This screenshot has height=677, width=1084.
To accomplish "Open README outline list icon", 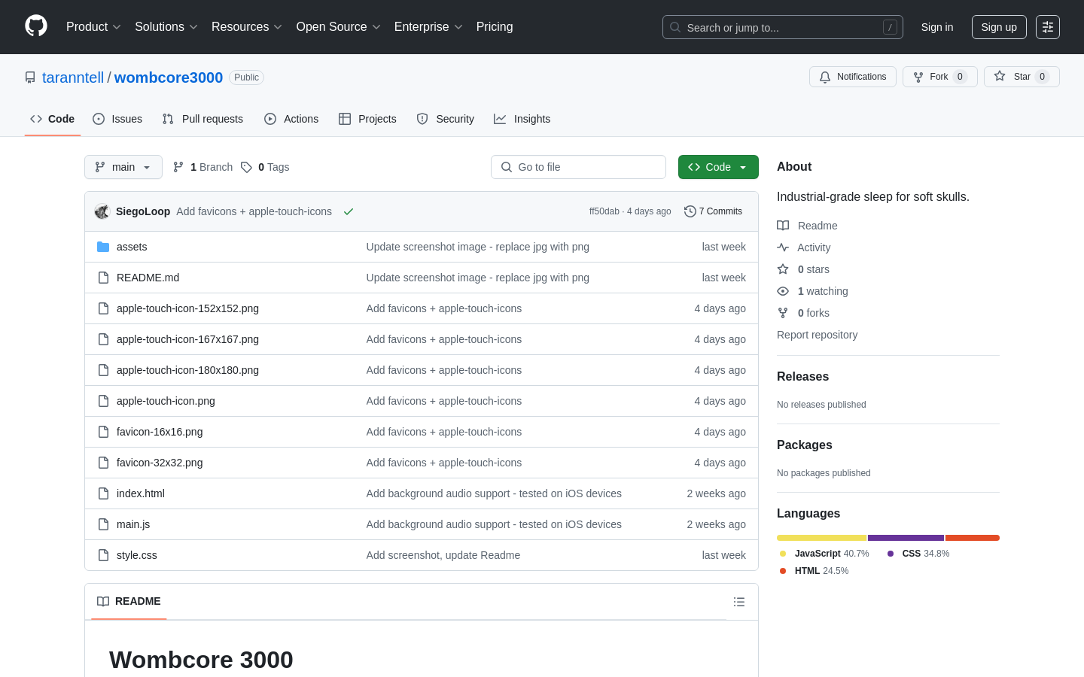I will point(739,602).
